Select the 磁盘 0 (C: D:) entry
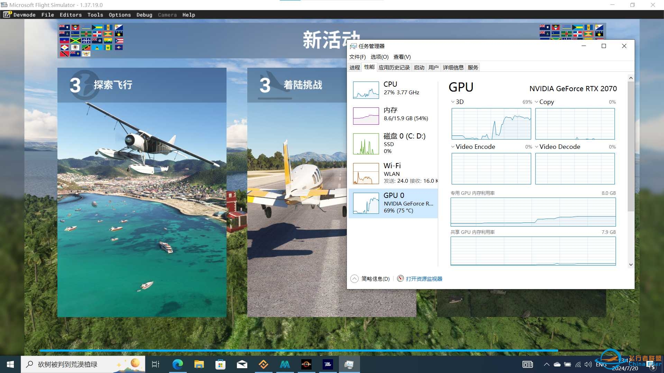This screenshot has height=373, width=664. pyautogui.click(x=394, y=143)
